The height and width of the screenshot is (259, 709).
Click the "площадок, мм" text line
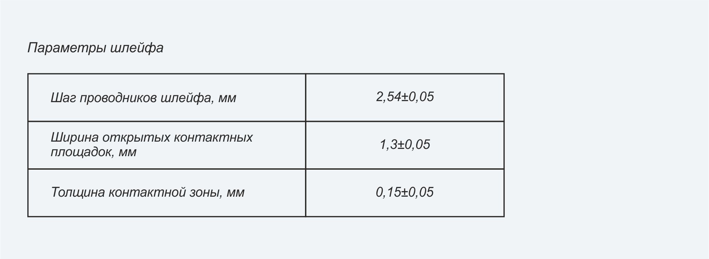[93, 152]
